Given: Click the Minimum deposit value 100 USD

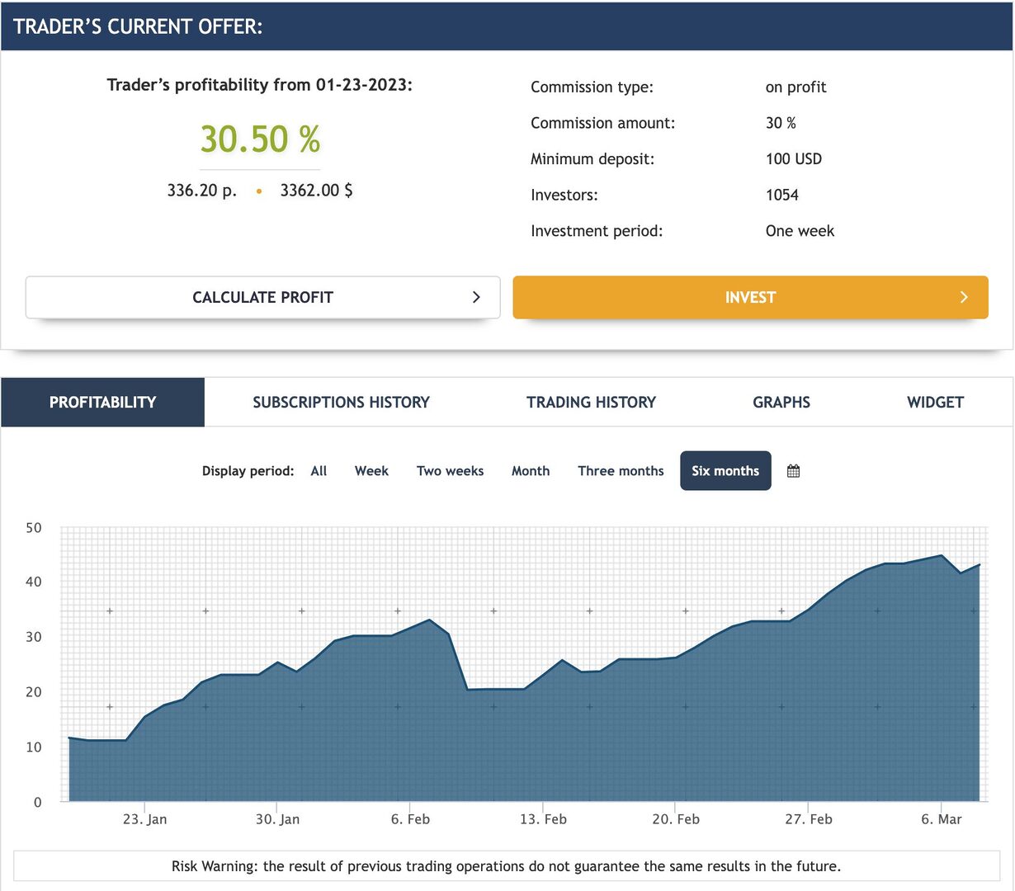Looking at the screenshot, I should [794, 159].
